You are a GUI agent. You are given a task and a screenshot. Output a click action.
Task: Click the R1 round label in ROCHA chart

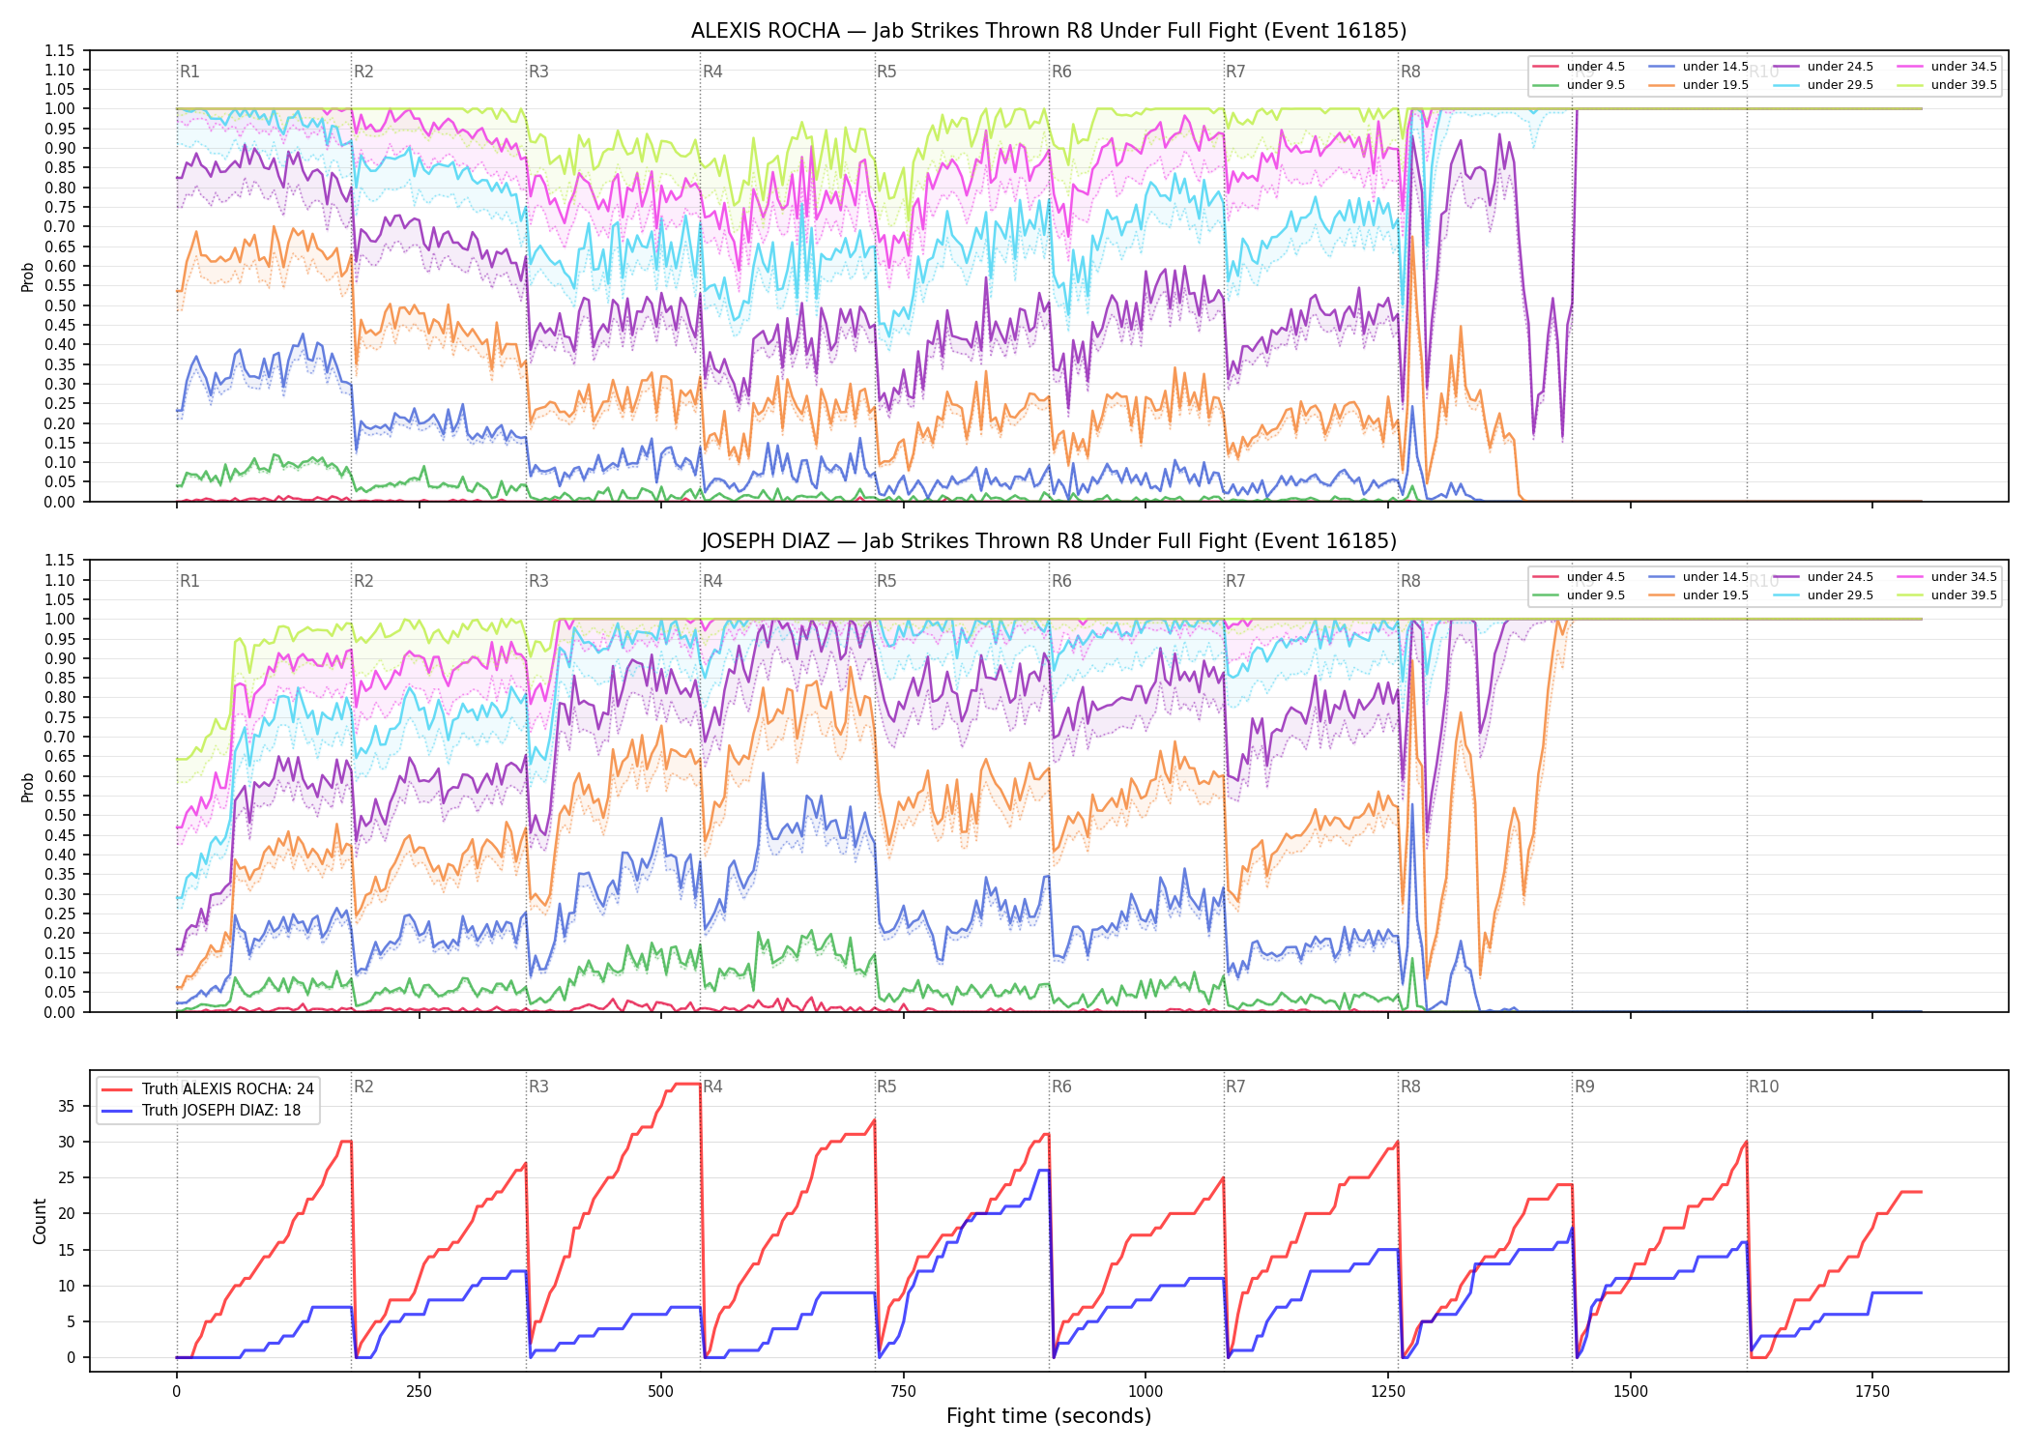pyautogui.click(x=189, y=72)
